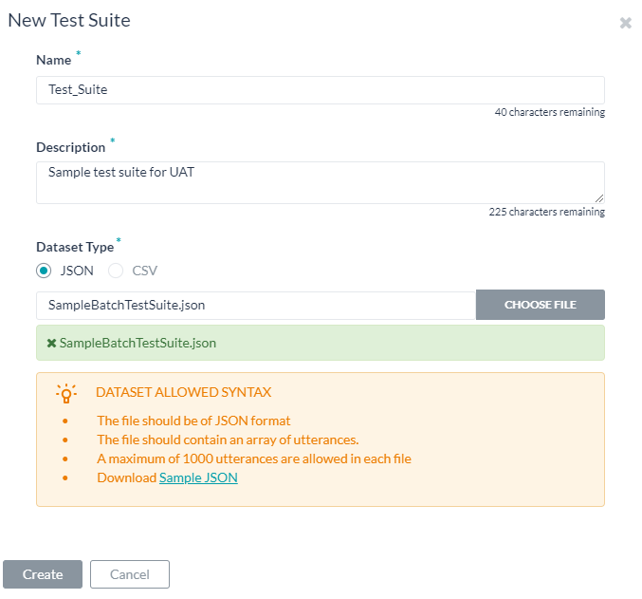Focus the Description text area
This screenshot has width=642, height=599.
[x=320, y=182]
